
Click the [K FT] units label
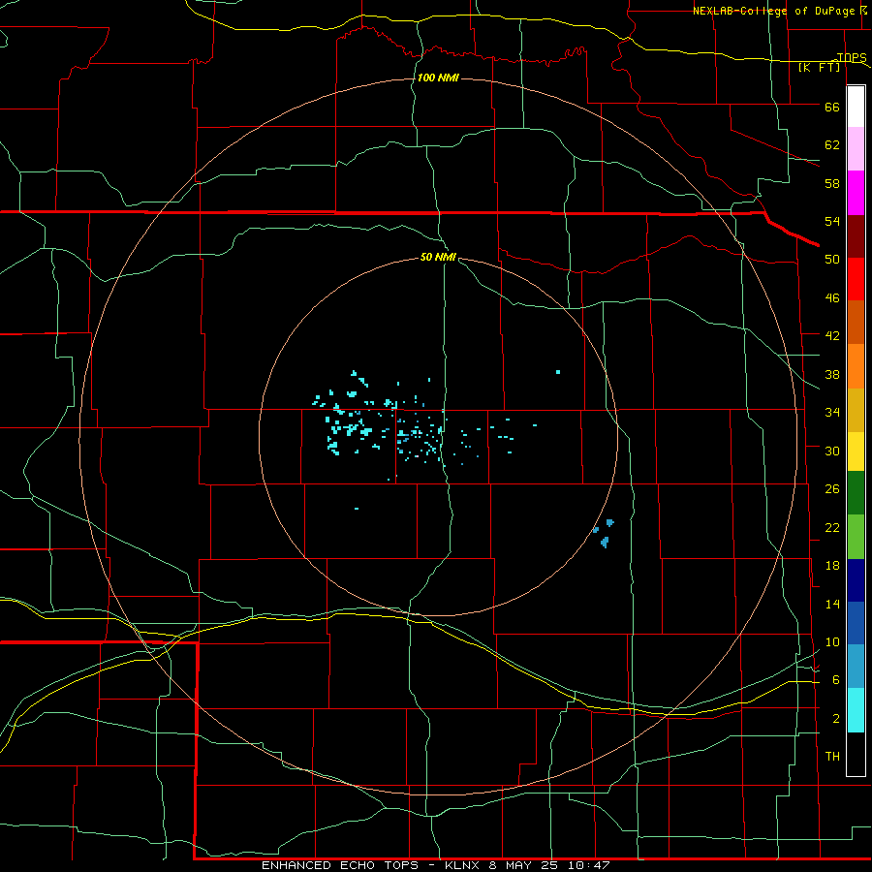tap(819, 68)
